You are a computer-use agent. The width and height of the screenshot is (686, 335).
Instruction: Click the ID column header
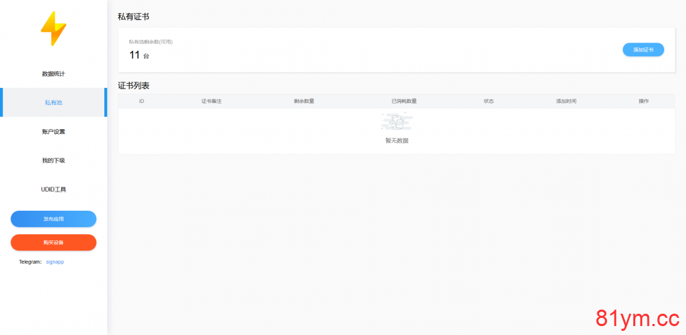(x=142, y=101)
